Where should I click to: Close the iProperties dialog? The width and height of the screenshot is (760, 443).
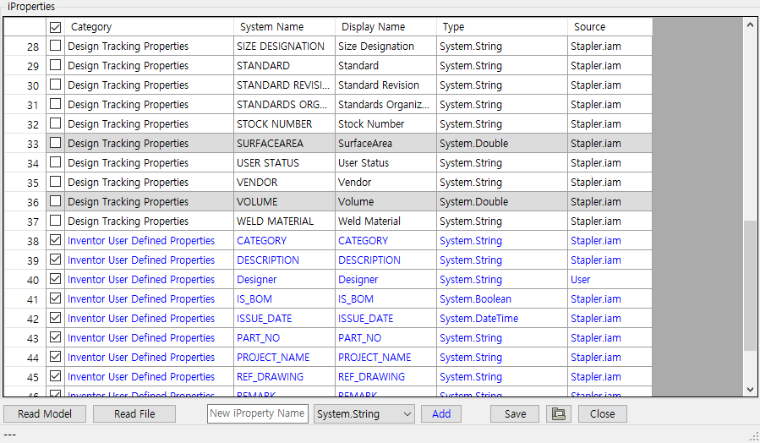click(x=602, y=414)
